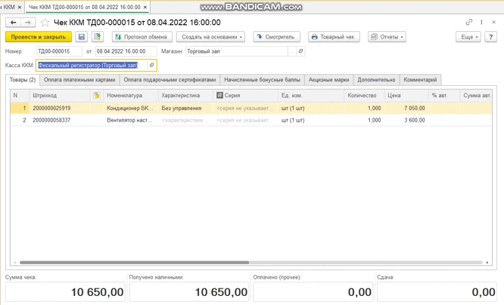Expand the Отчеты dropdown
This screenshot has width=504, height=305.
(x=387, y=37)
